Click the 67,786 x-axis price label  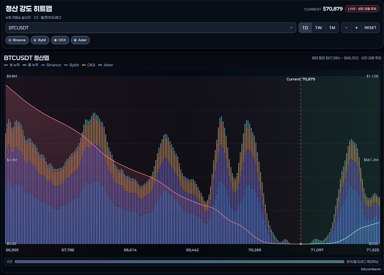click(68, 250)
